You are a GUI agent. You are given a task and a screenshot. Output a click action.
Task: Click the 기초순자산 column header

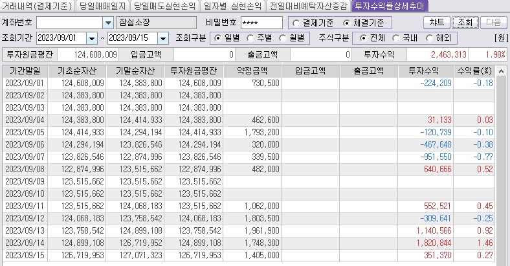coord(77,71)
